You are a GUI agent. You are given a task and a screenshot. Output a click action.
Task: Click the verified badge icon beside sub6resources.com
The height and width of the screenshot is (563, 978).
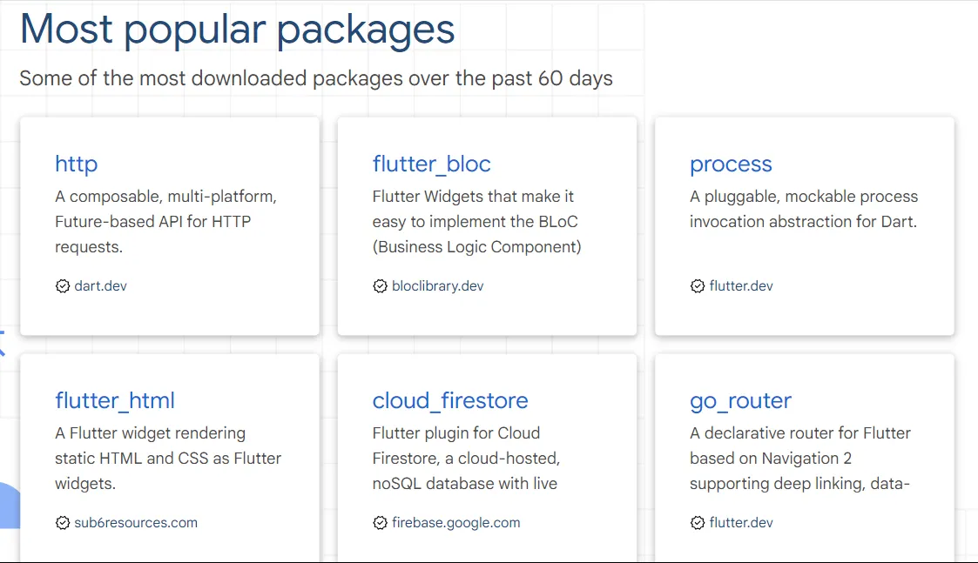63,523
